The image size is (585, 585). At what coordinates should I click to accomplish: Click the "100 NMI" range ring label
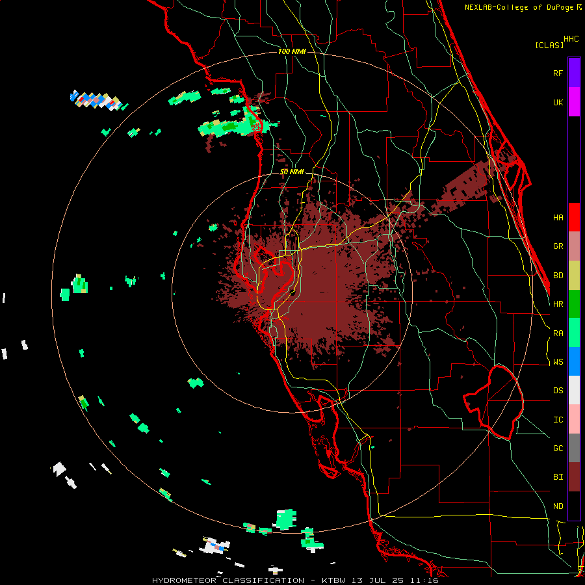coord(292,51)
